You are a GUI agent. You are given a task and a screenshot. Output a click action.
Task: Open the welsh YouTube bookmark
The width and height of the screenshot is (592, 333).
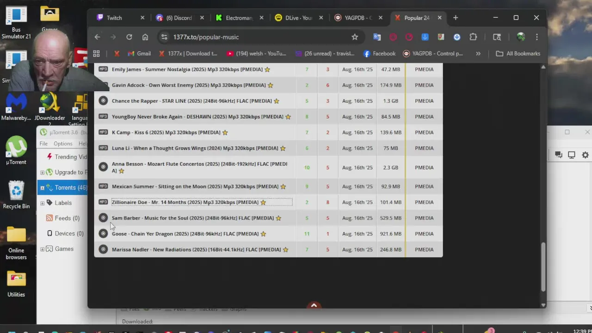point(257,54)
